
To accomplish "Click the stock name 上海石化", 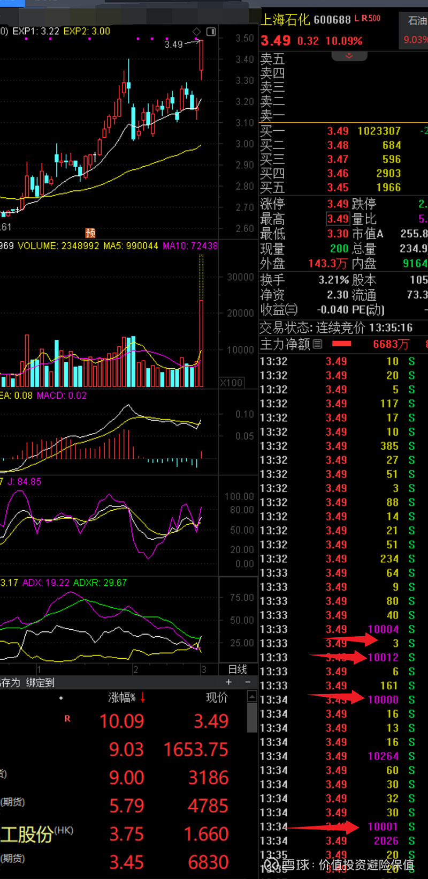I will click(285, 20).
